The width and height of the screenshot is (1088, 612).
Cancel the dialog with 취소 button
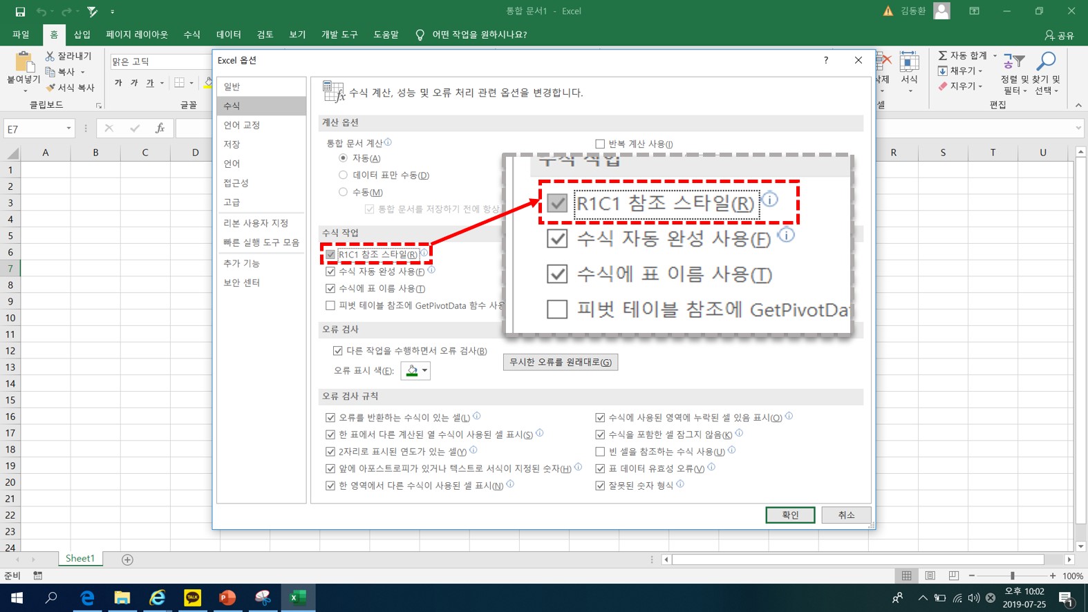pyautogui.click(x=846, y=515)
